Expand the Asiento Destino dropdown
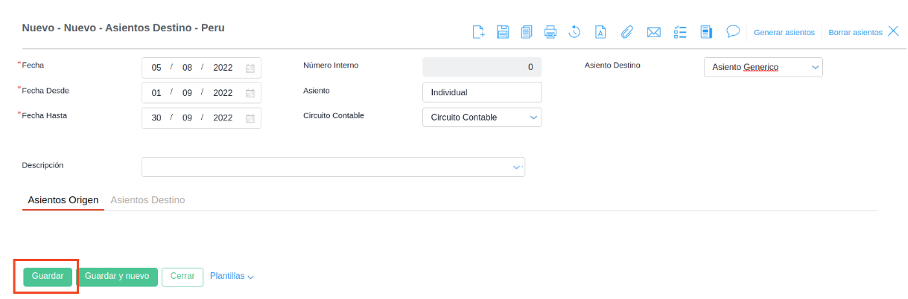This screenshot has height=299, width=908. click(816, 68)
